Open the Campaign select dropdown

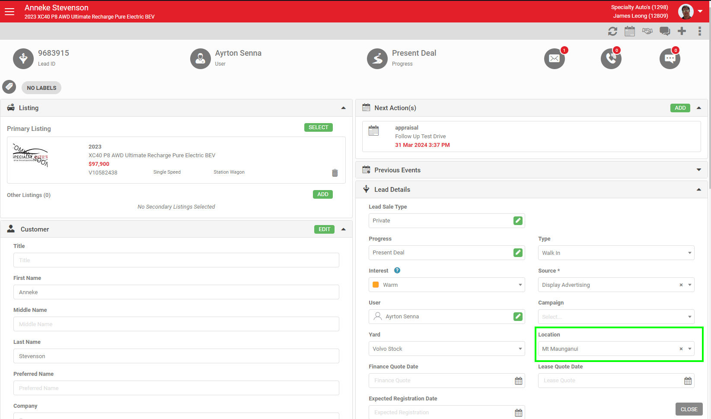[x=616, y=317]
